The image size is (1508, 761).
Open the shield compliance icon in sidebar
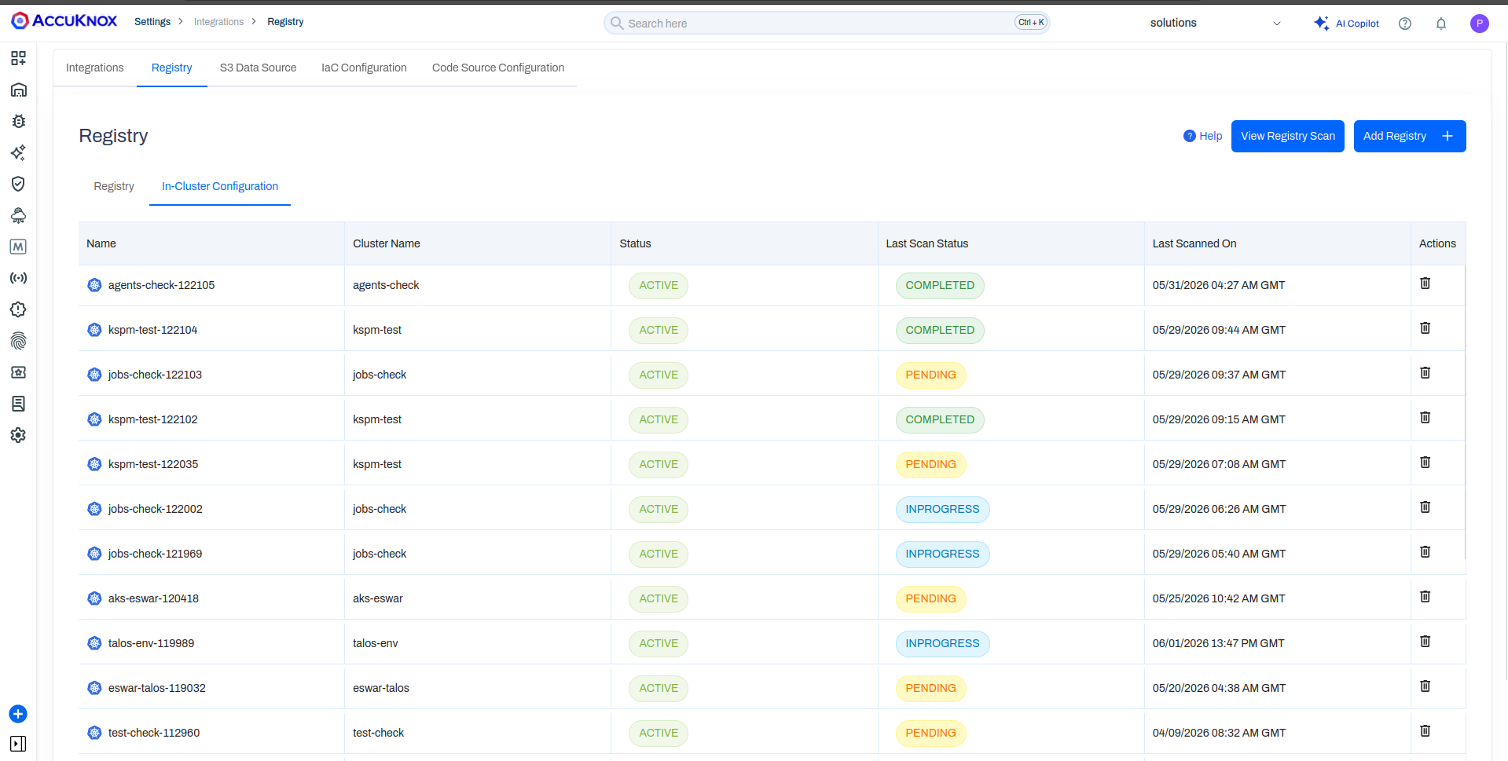(18, 184)
